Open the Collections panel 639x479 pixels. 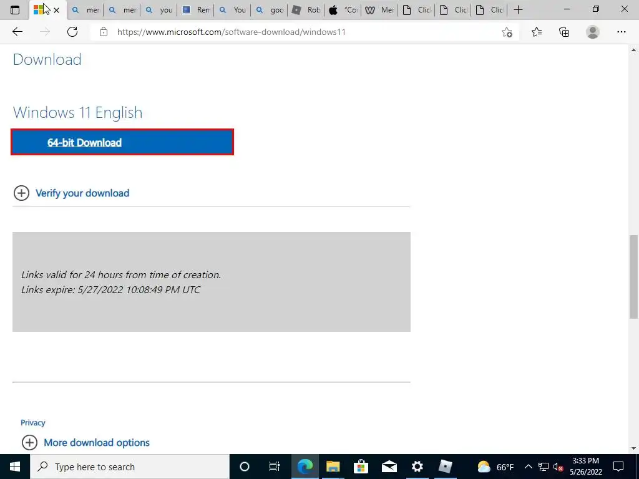coord(564,32)
